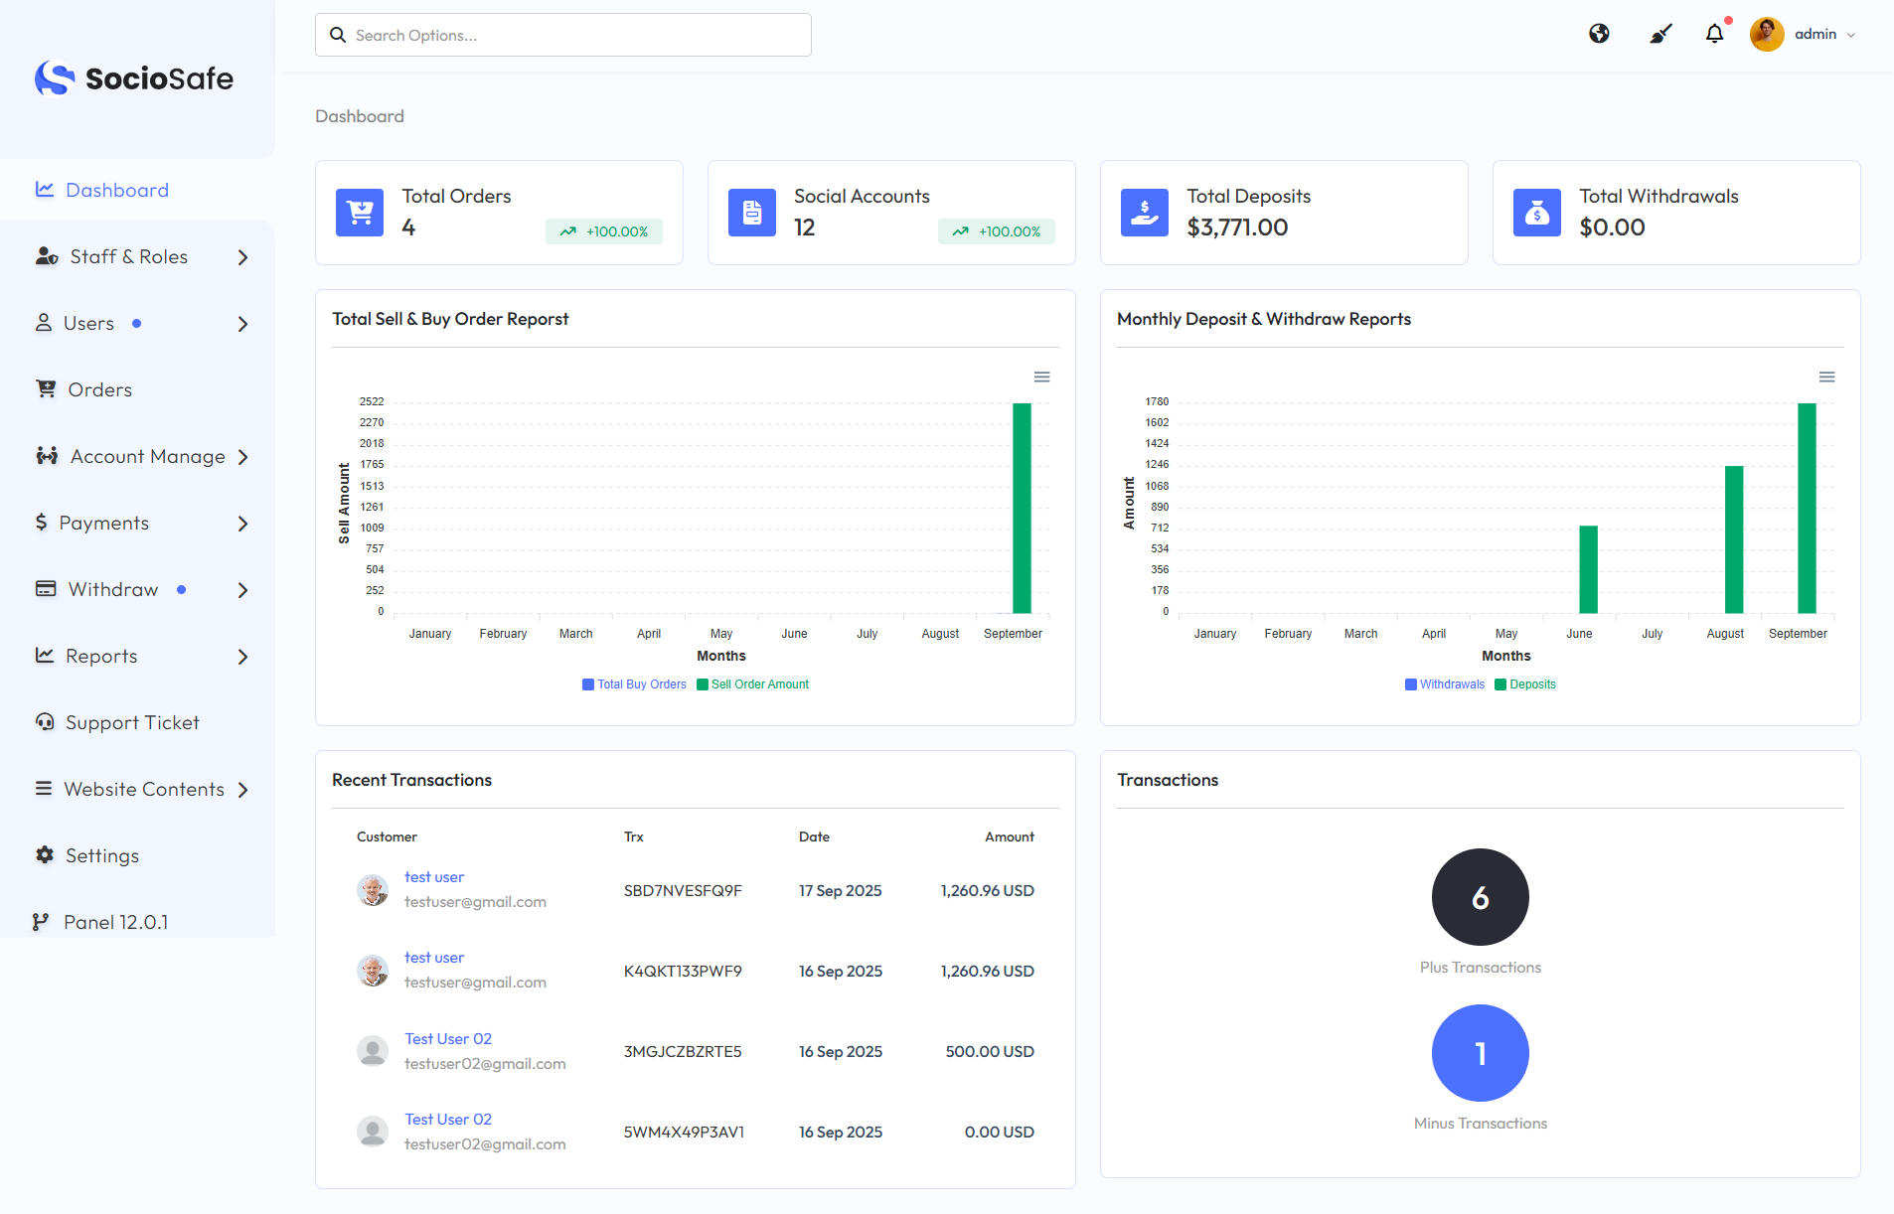The height and width of the screenshot is (1214, 1894).
Task: Click the Total Withdrawals money bag icon
Action: click(1536, 213)
